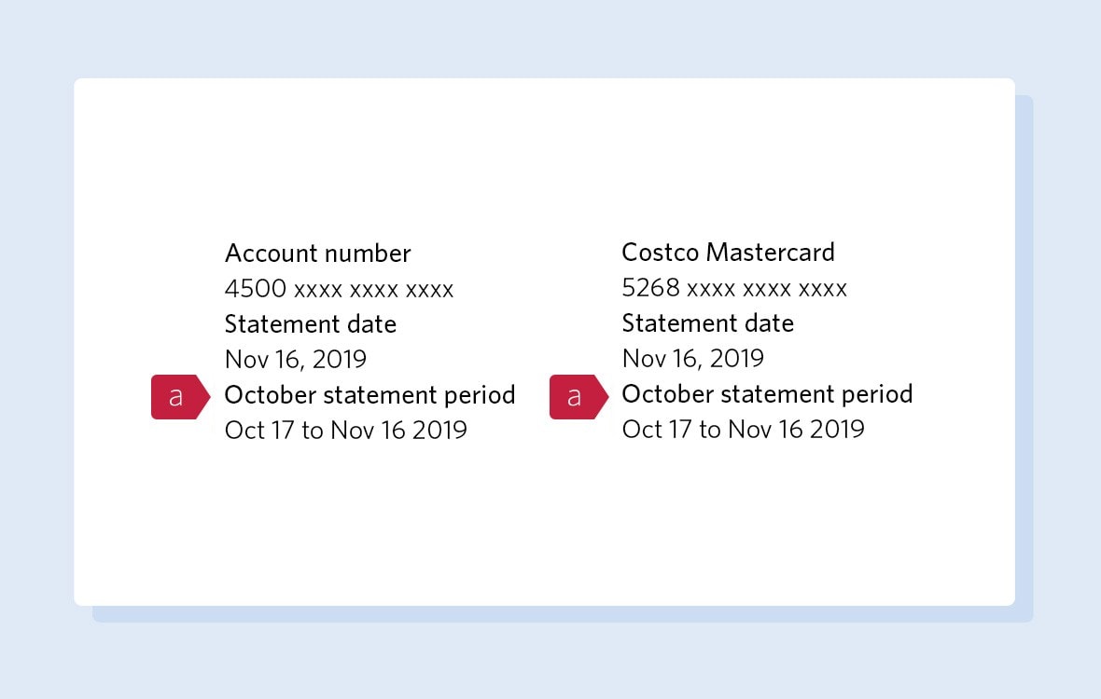This screenshot has height=699, width=1101.
Task: Click the word 'number' in left heading
Action: (x=366, y=254)
